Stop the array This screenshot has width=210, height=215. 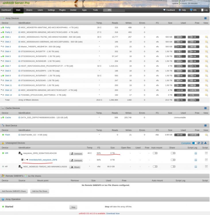pyautogui.click(x=73, y=207)
